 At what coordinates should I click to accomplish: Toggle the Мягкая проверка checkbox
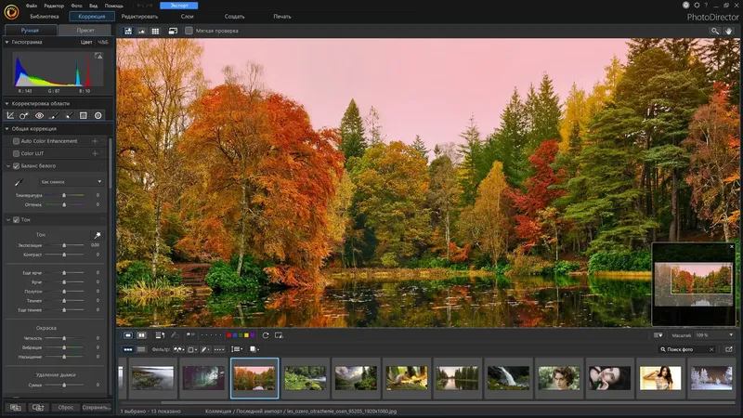click(189, 31)
